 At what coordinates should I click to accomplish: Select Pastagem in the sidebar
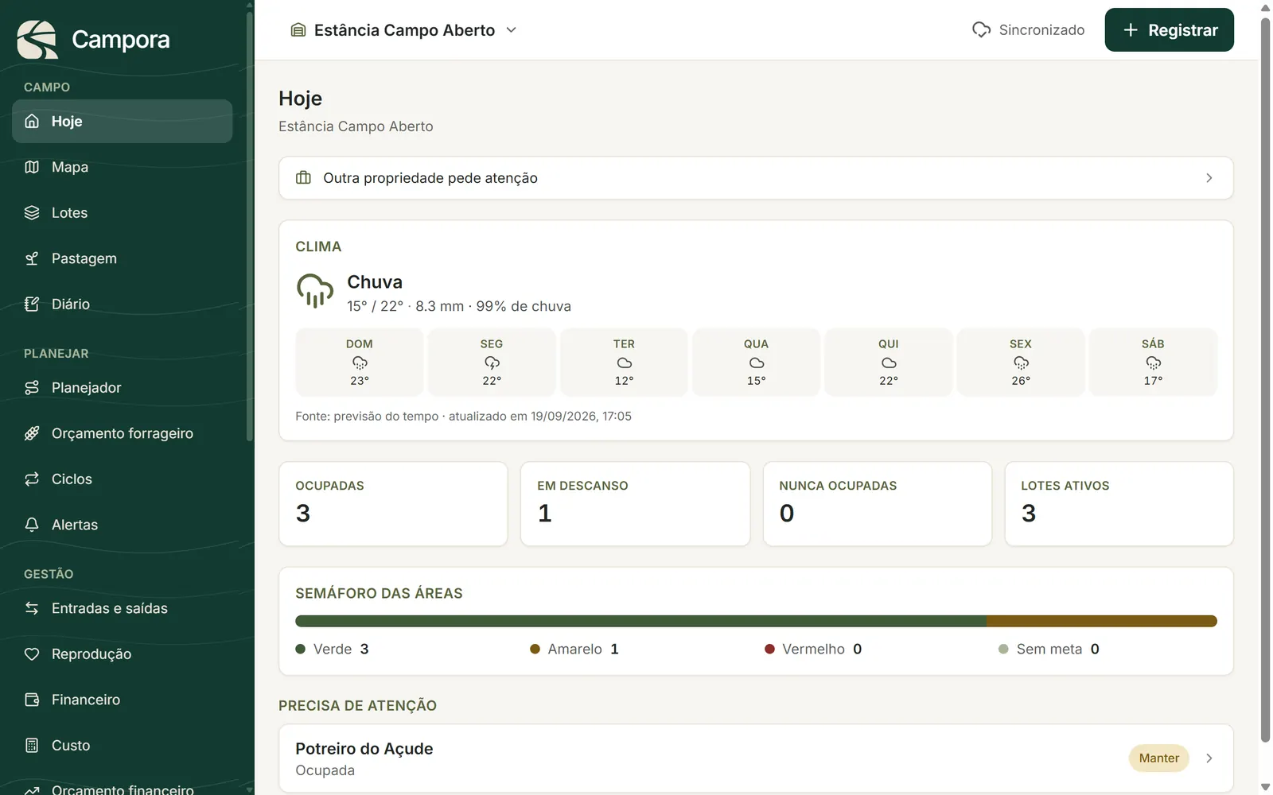click(123, 258)
